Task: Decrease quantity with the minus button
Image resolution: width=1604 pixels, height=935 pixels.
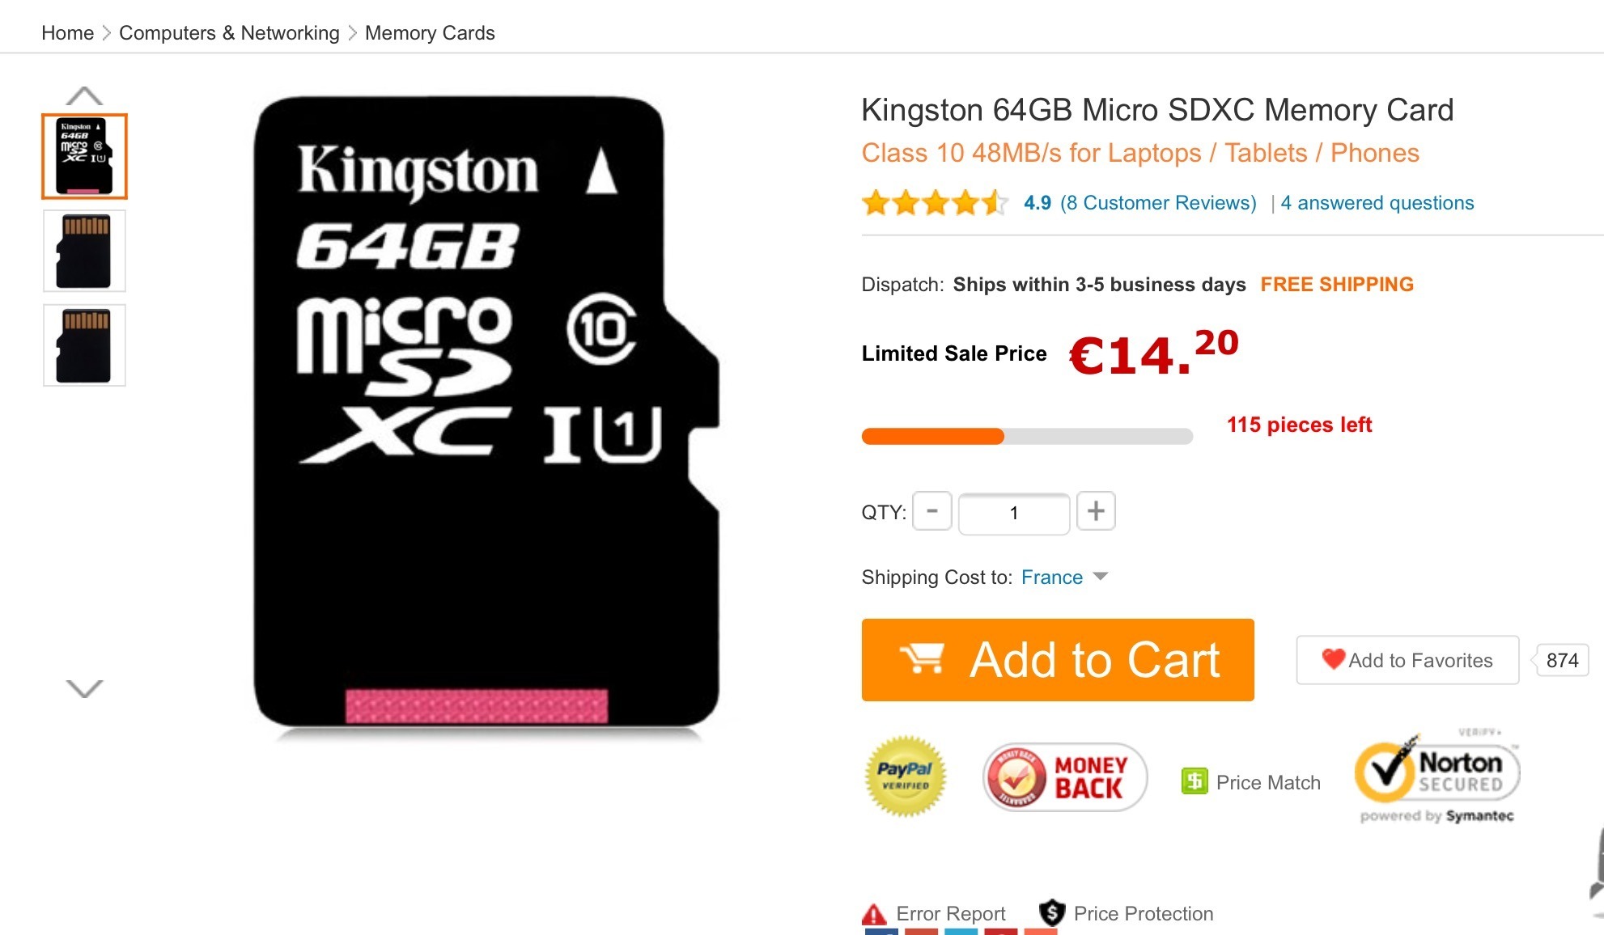Action: (x=932, y=511)
